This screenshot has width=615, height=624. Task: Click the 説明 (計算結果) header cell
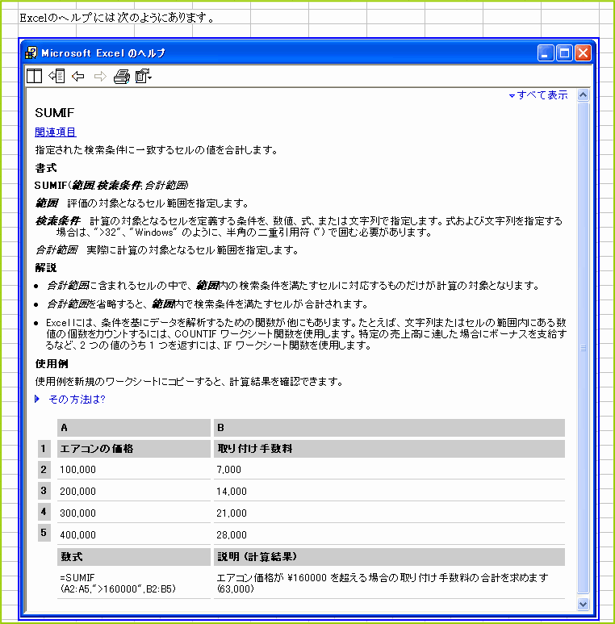pyautogui.click(x=390, y=557)
